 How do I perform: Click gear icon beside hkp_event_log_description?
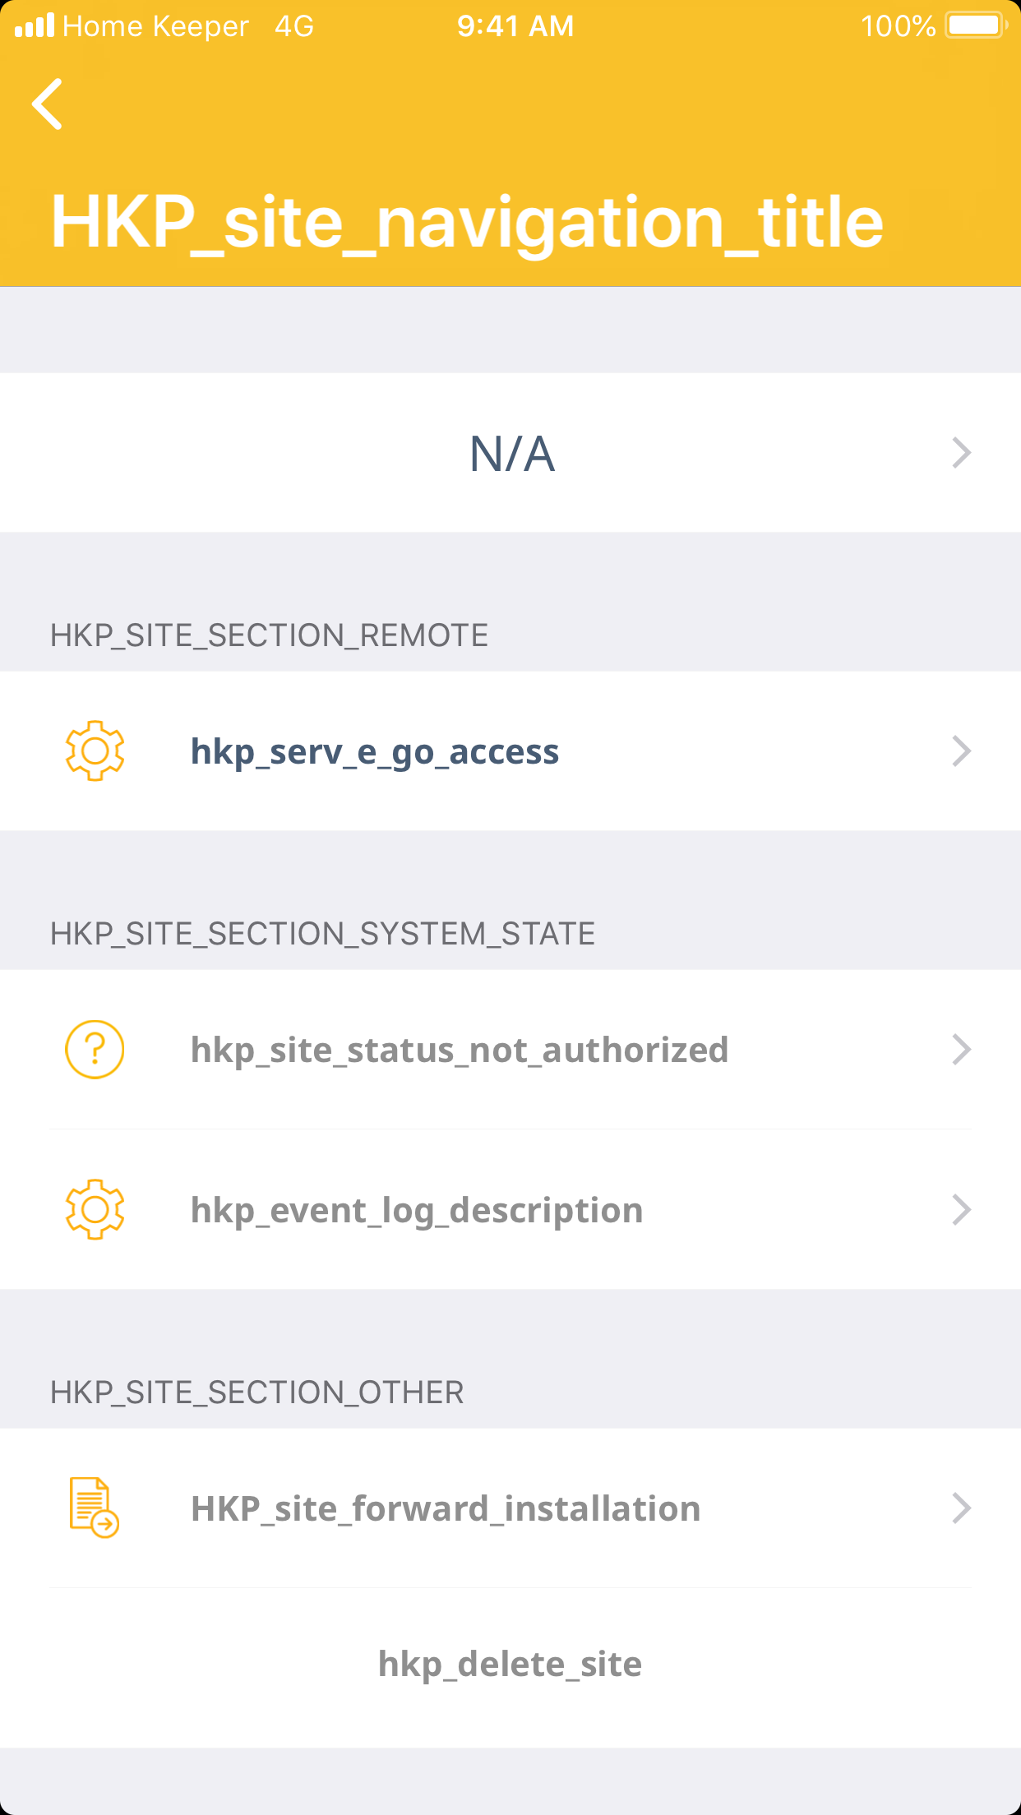coord(95,1209)
